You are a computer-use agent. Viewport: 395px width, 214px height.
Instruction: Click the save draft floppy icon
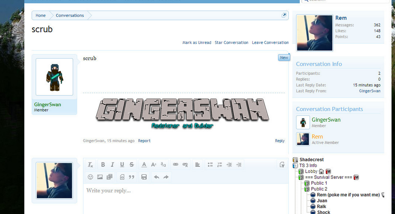pos(144,177)
